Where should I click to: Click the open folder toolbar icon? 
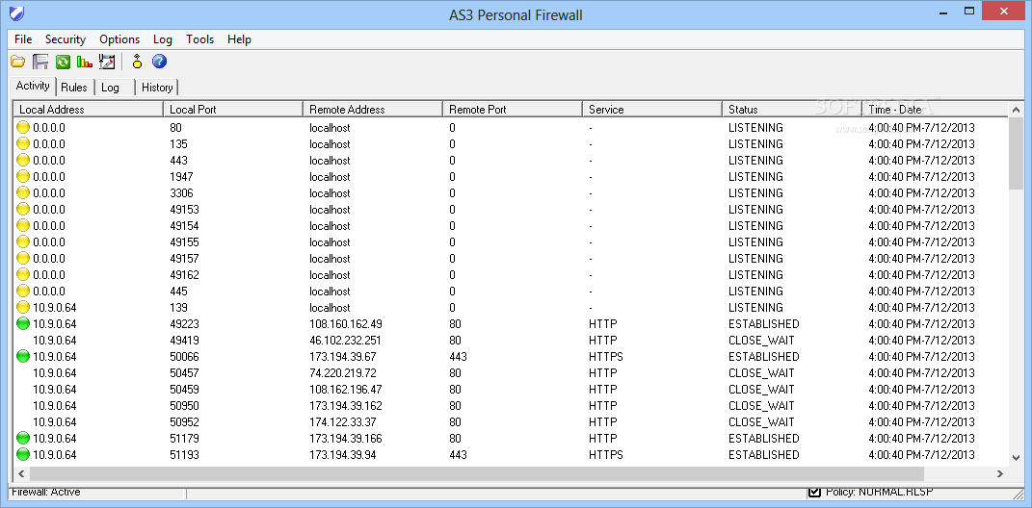point(18,63)
